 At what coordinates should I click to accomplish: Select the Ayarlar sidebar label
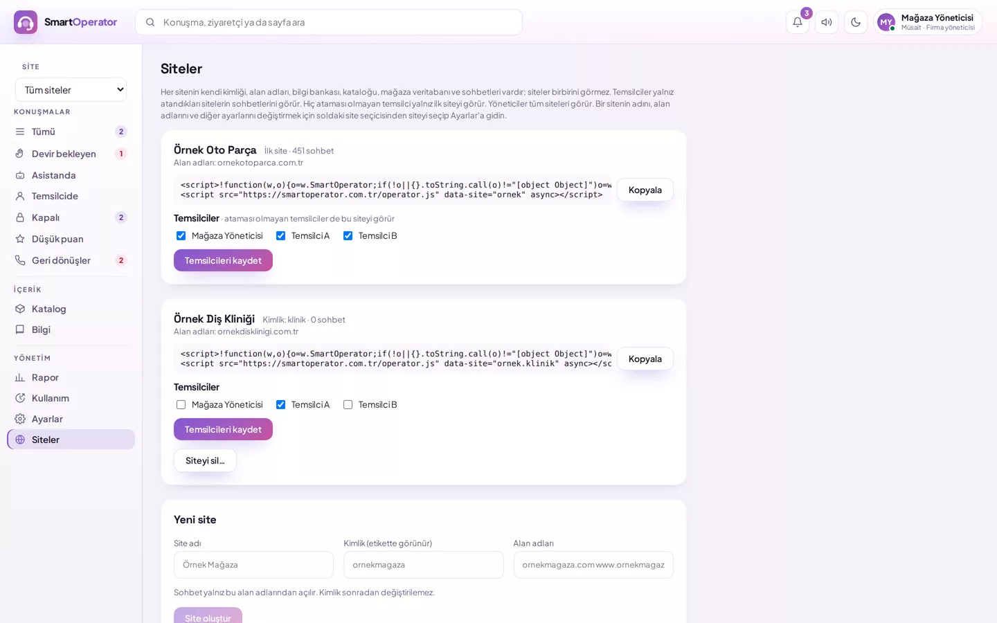coord(47,419)
